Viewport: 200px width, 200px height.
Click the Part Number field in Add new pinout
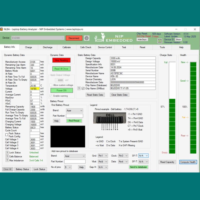click(x=75, y=161)
